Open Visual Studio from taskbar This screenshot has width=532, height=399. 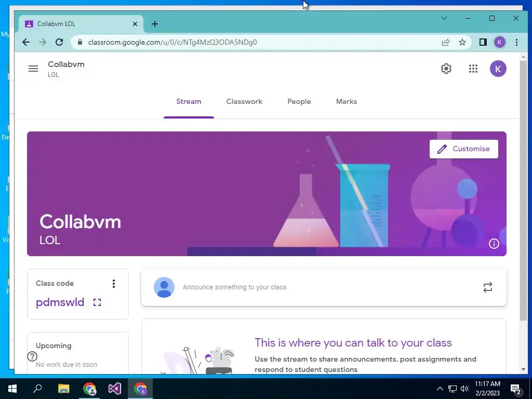115,389
